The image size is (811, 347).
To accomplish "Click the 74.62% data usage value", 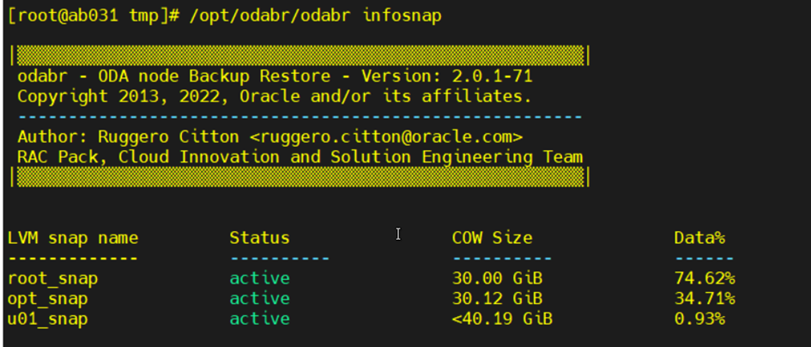I will click(x=704, y=278).
